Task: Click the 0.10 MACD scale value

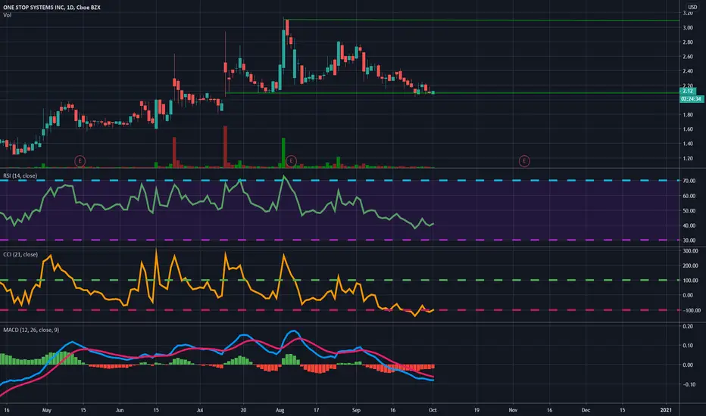Action: (x=688, y=346)
